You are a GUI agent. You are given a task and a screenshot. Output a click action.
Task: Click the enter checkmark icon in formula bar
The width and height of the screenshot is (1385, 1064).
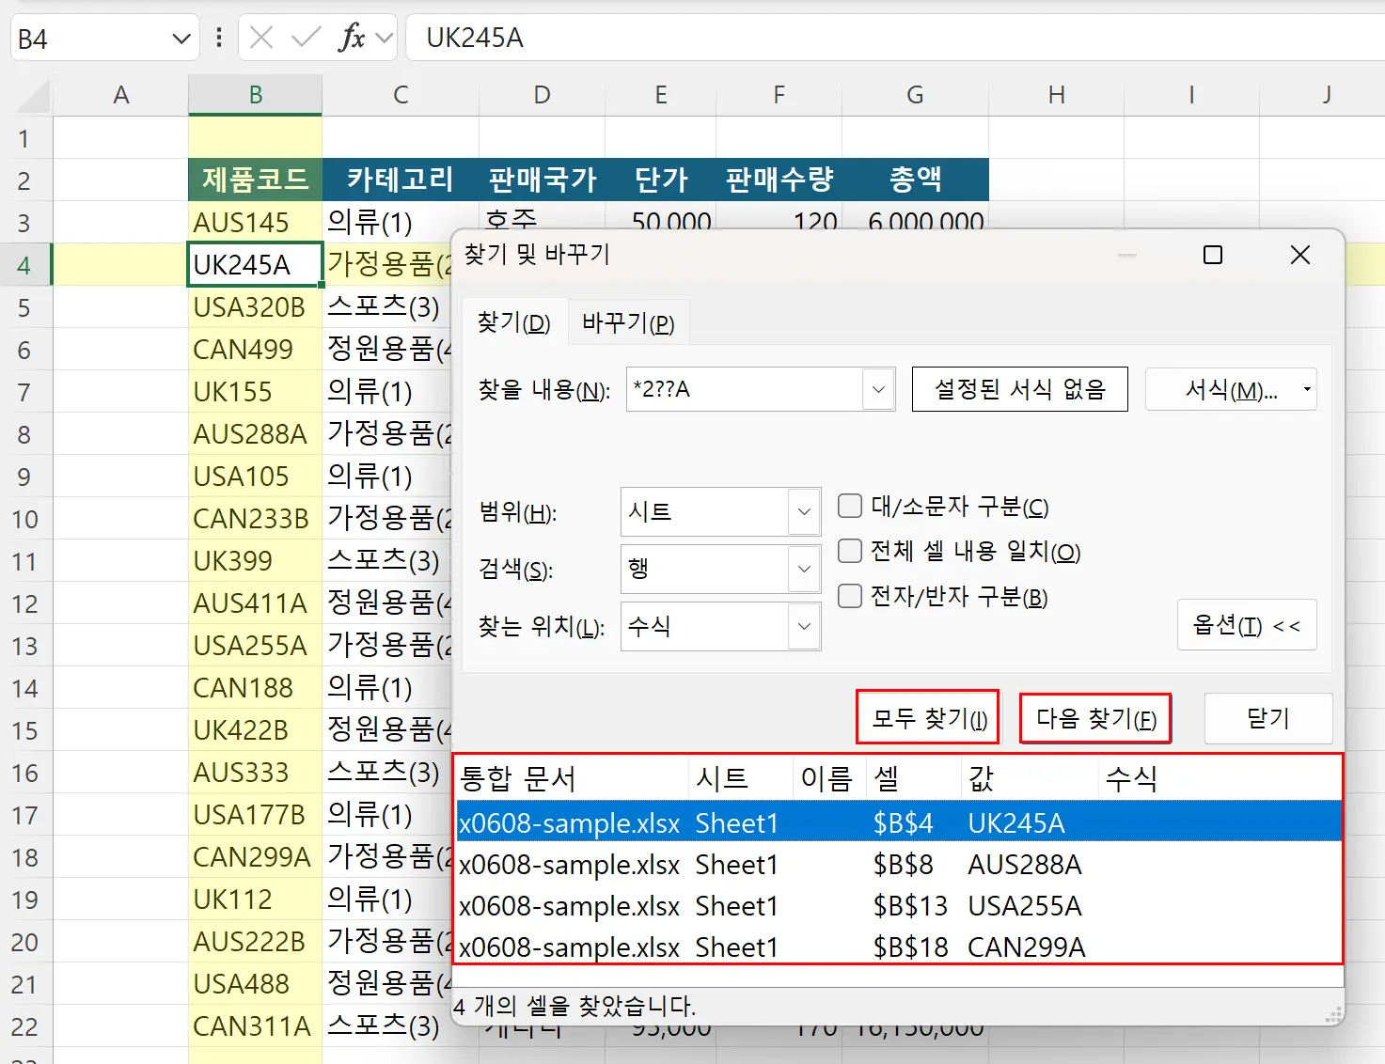[x=303, y=38]
